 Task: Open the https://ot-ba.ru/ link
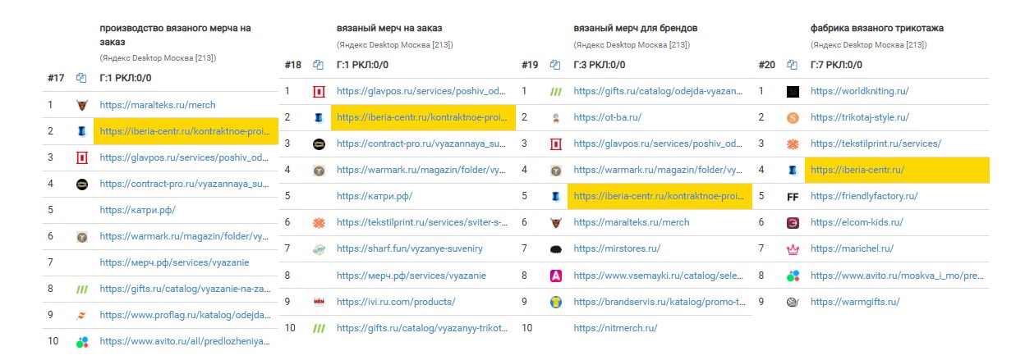pos(608,118)
